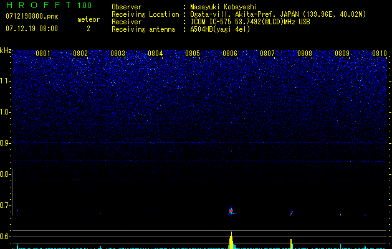
Task: Click the Observer label
Action: pos(127,7)
